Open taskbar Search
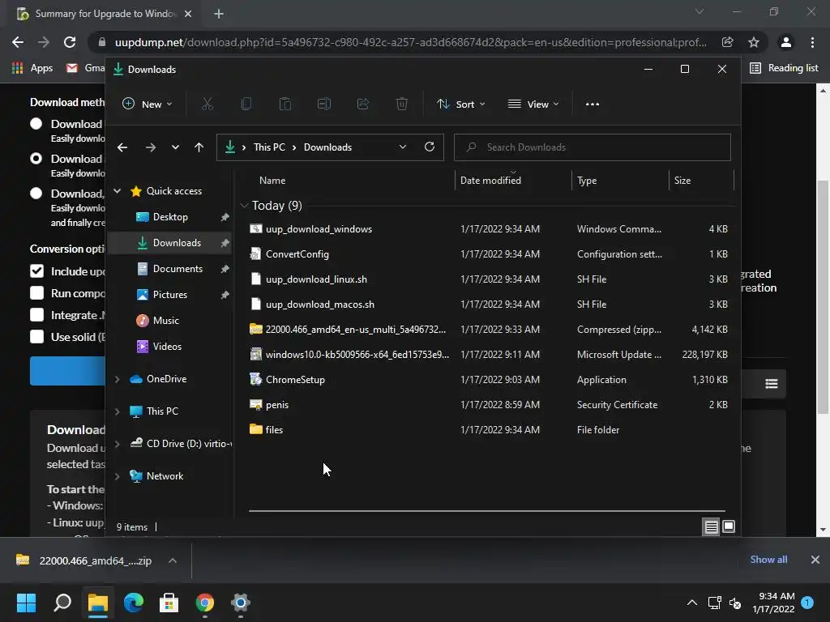Screen dimensions: 830x622 point(62,603)
